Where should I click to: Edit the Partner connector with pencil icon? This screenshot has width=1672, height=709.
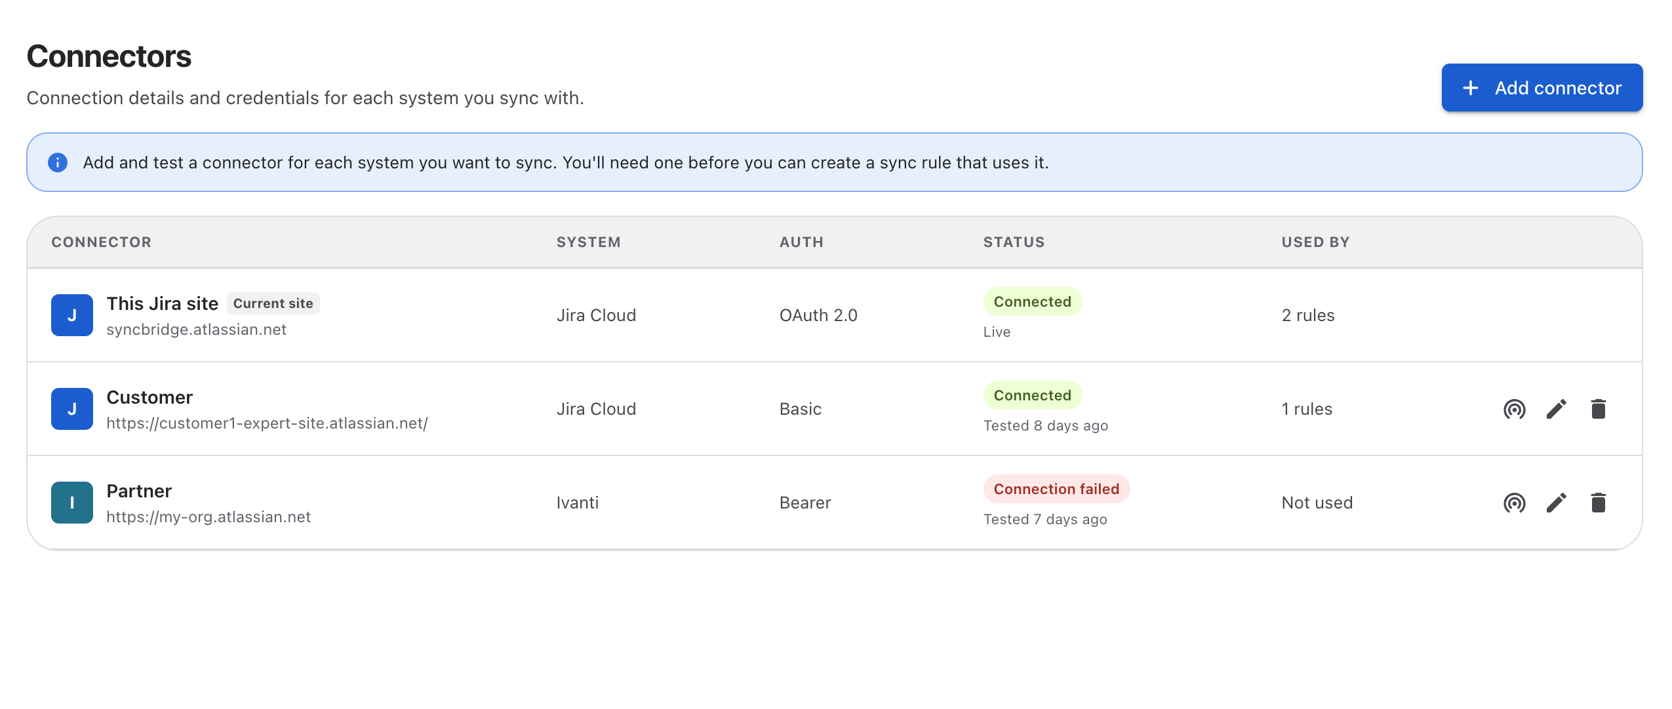pyautogui.click(x=1556, y=503)
